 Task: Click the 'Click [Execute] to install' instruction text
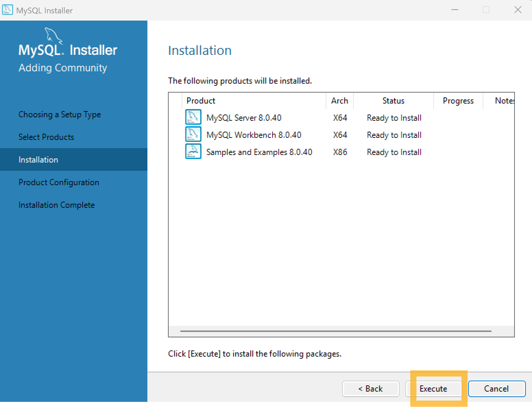coord(255,354)
